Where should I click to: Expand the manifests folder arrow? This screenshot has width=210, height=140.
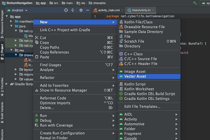pyautogui.click(x=11, y=21)
